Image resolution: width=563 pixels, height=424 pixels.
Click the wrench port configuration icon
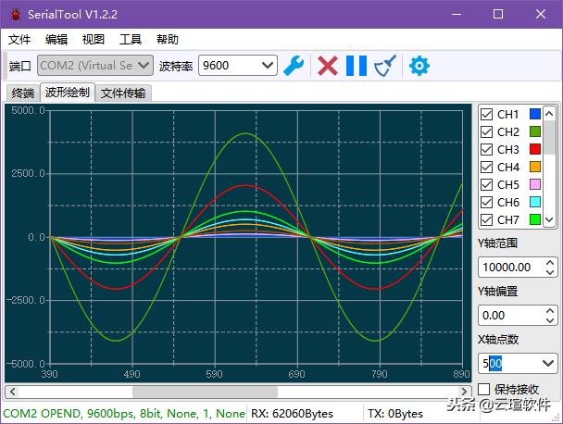click(x=294, y=65)
